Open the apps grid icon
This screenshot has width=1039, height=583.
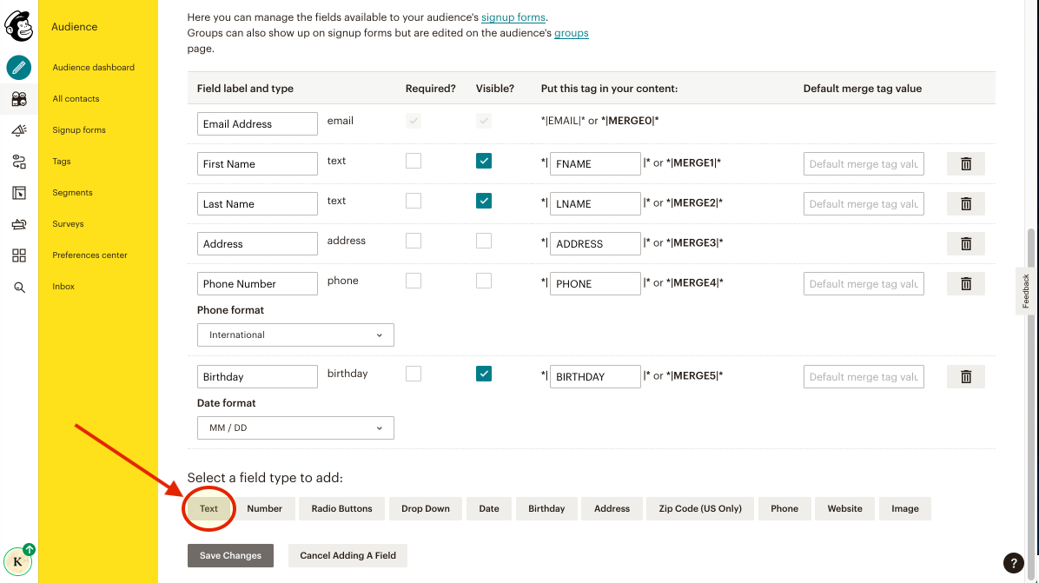tap(19, 255)
